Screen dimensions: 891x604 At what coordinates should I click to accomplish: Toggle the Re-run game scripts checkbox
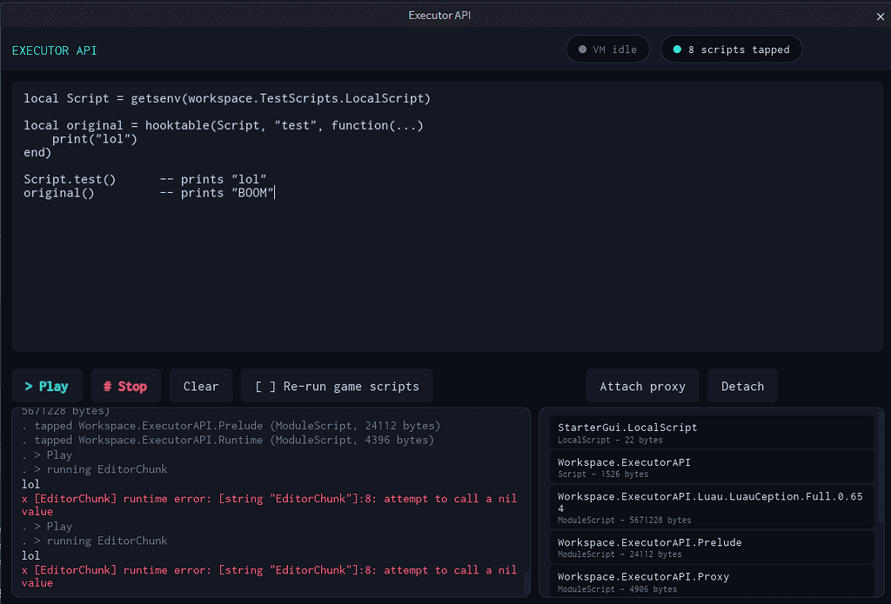337,386
